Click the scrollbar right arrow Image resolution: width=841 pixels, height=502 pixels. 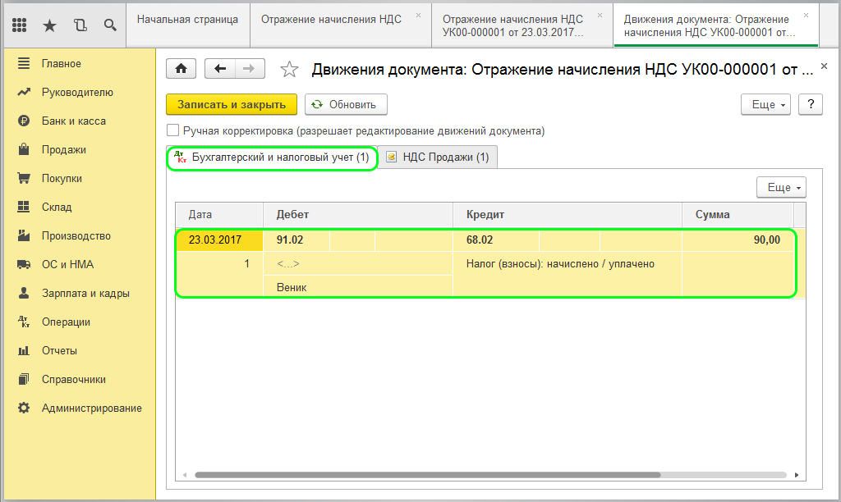[797, 475]
